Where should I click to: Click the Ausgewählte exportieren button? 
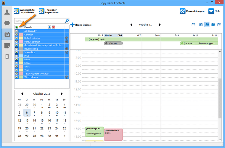pyautogui.click(x=24, y=11)
